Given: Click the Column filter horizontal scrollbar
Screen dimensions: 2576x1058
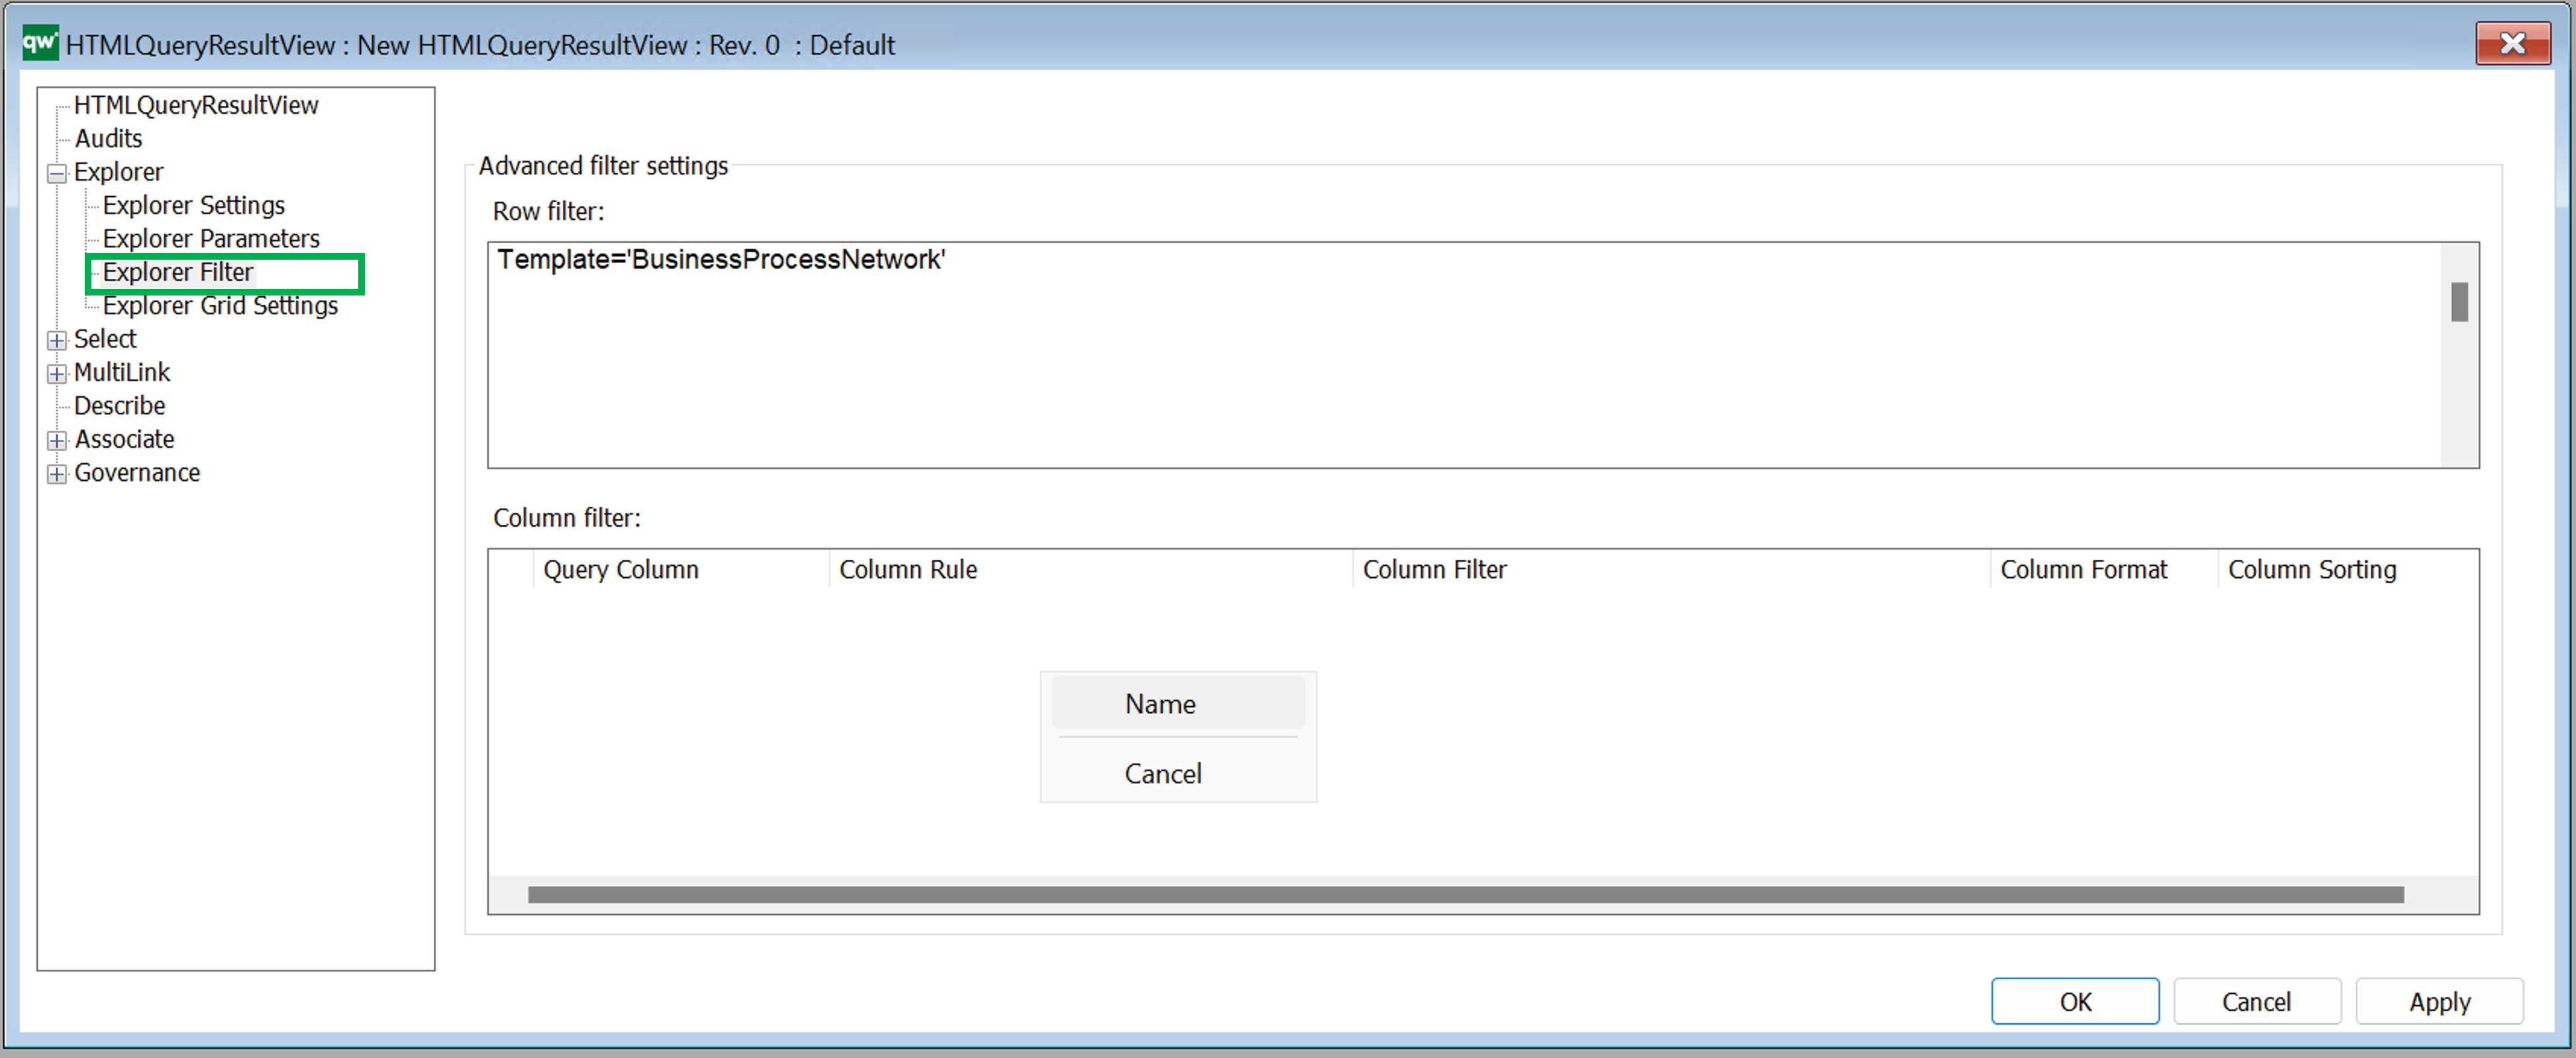Looking at the screenshot, I should 1465,894.
